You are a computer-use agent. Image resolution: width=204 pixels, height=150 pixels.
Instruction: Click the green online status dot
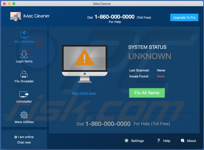click(15, 137)
